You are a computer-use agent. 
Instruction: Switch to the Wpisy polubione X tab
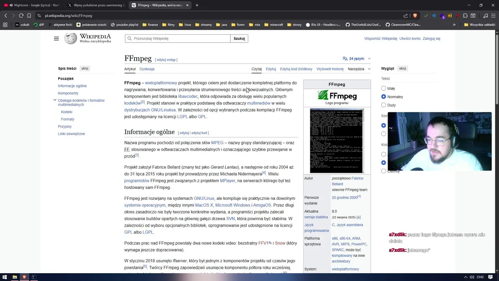tap(96, 5)
